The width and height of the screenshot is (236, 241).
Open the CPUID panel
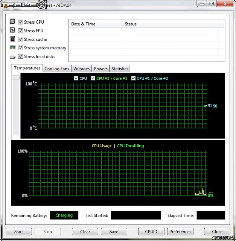coord(151,232)
